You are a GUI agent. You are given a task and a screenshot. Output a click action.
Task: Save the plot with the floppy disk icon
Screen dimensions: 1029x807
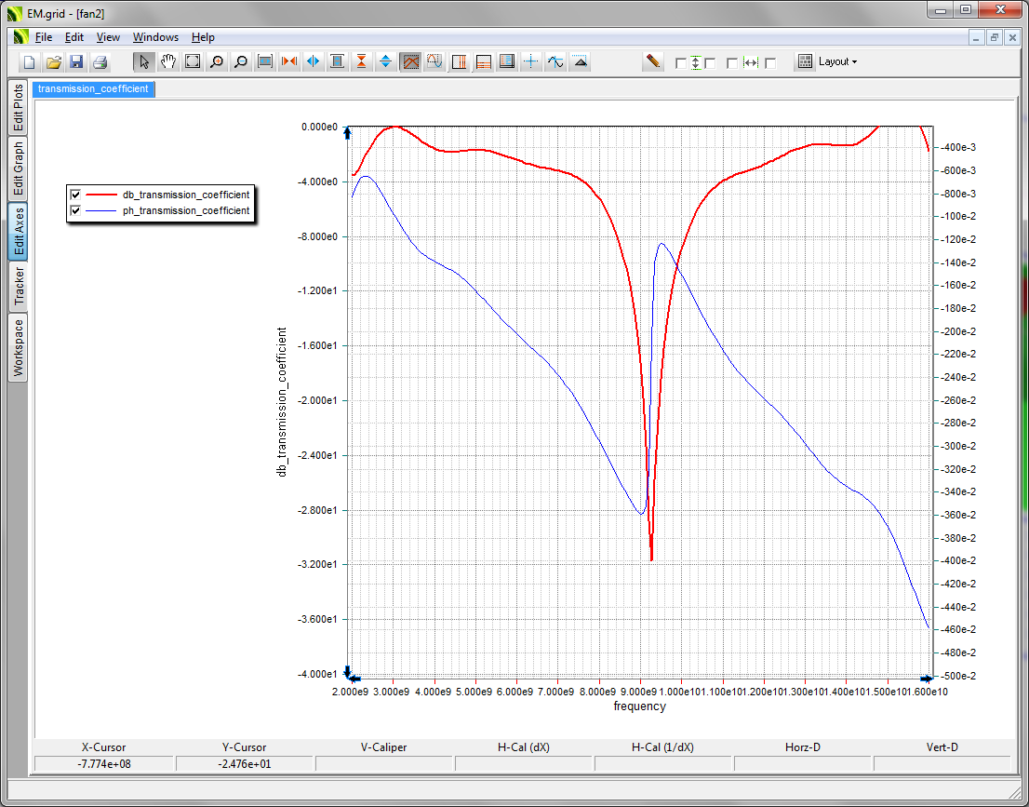[76, 61]
